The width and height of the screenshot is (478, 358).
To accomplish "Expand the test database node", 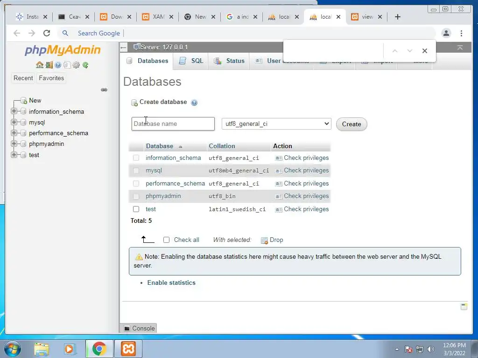I will click(x=14, y=155).
